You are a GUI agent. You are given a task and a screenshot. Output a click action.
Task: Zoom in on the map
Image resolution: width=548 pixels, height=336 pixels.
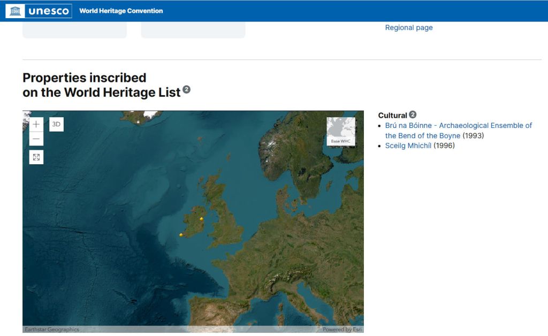(x=36, y=124)
